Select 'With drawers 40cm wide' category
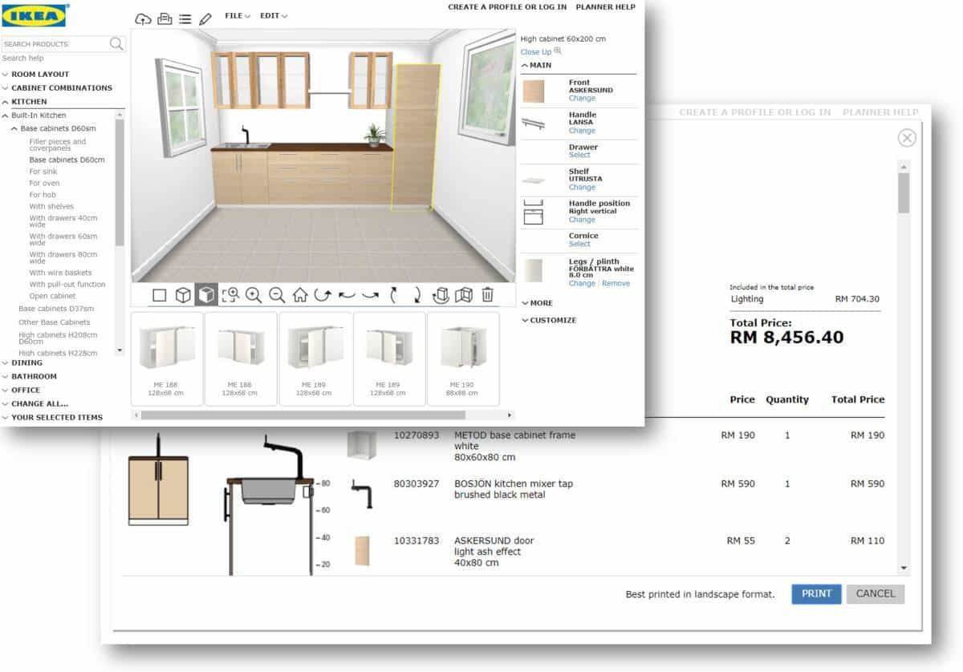963x672 pixels. coord(63,221)
